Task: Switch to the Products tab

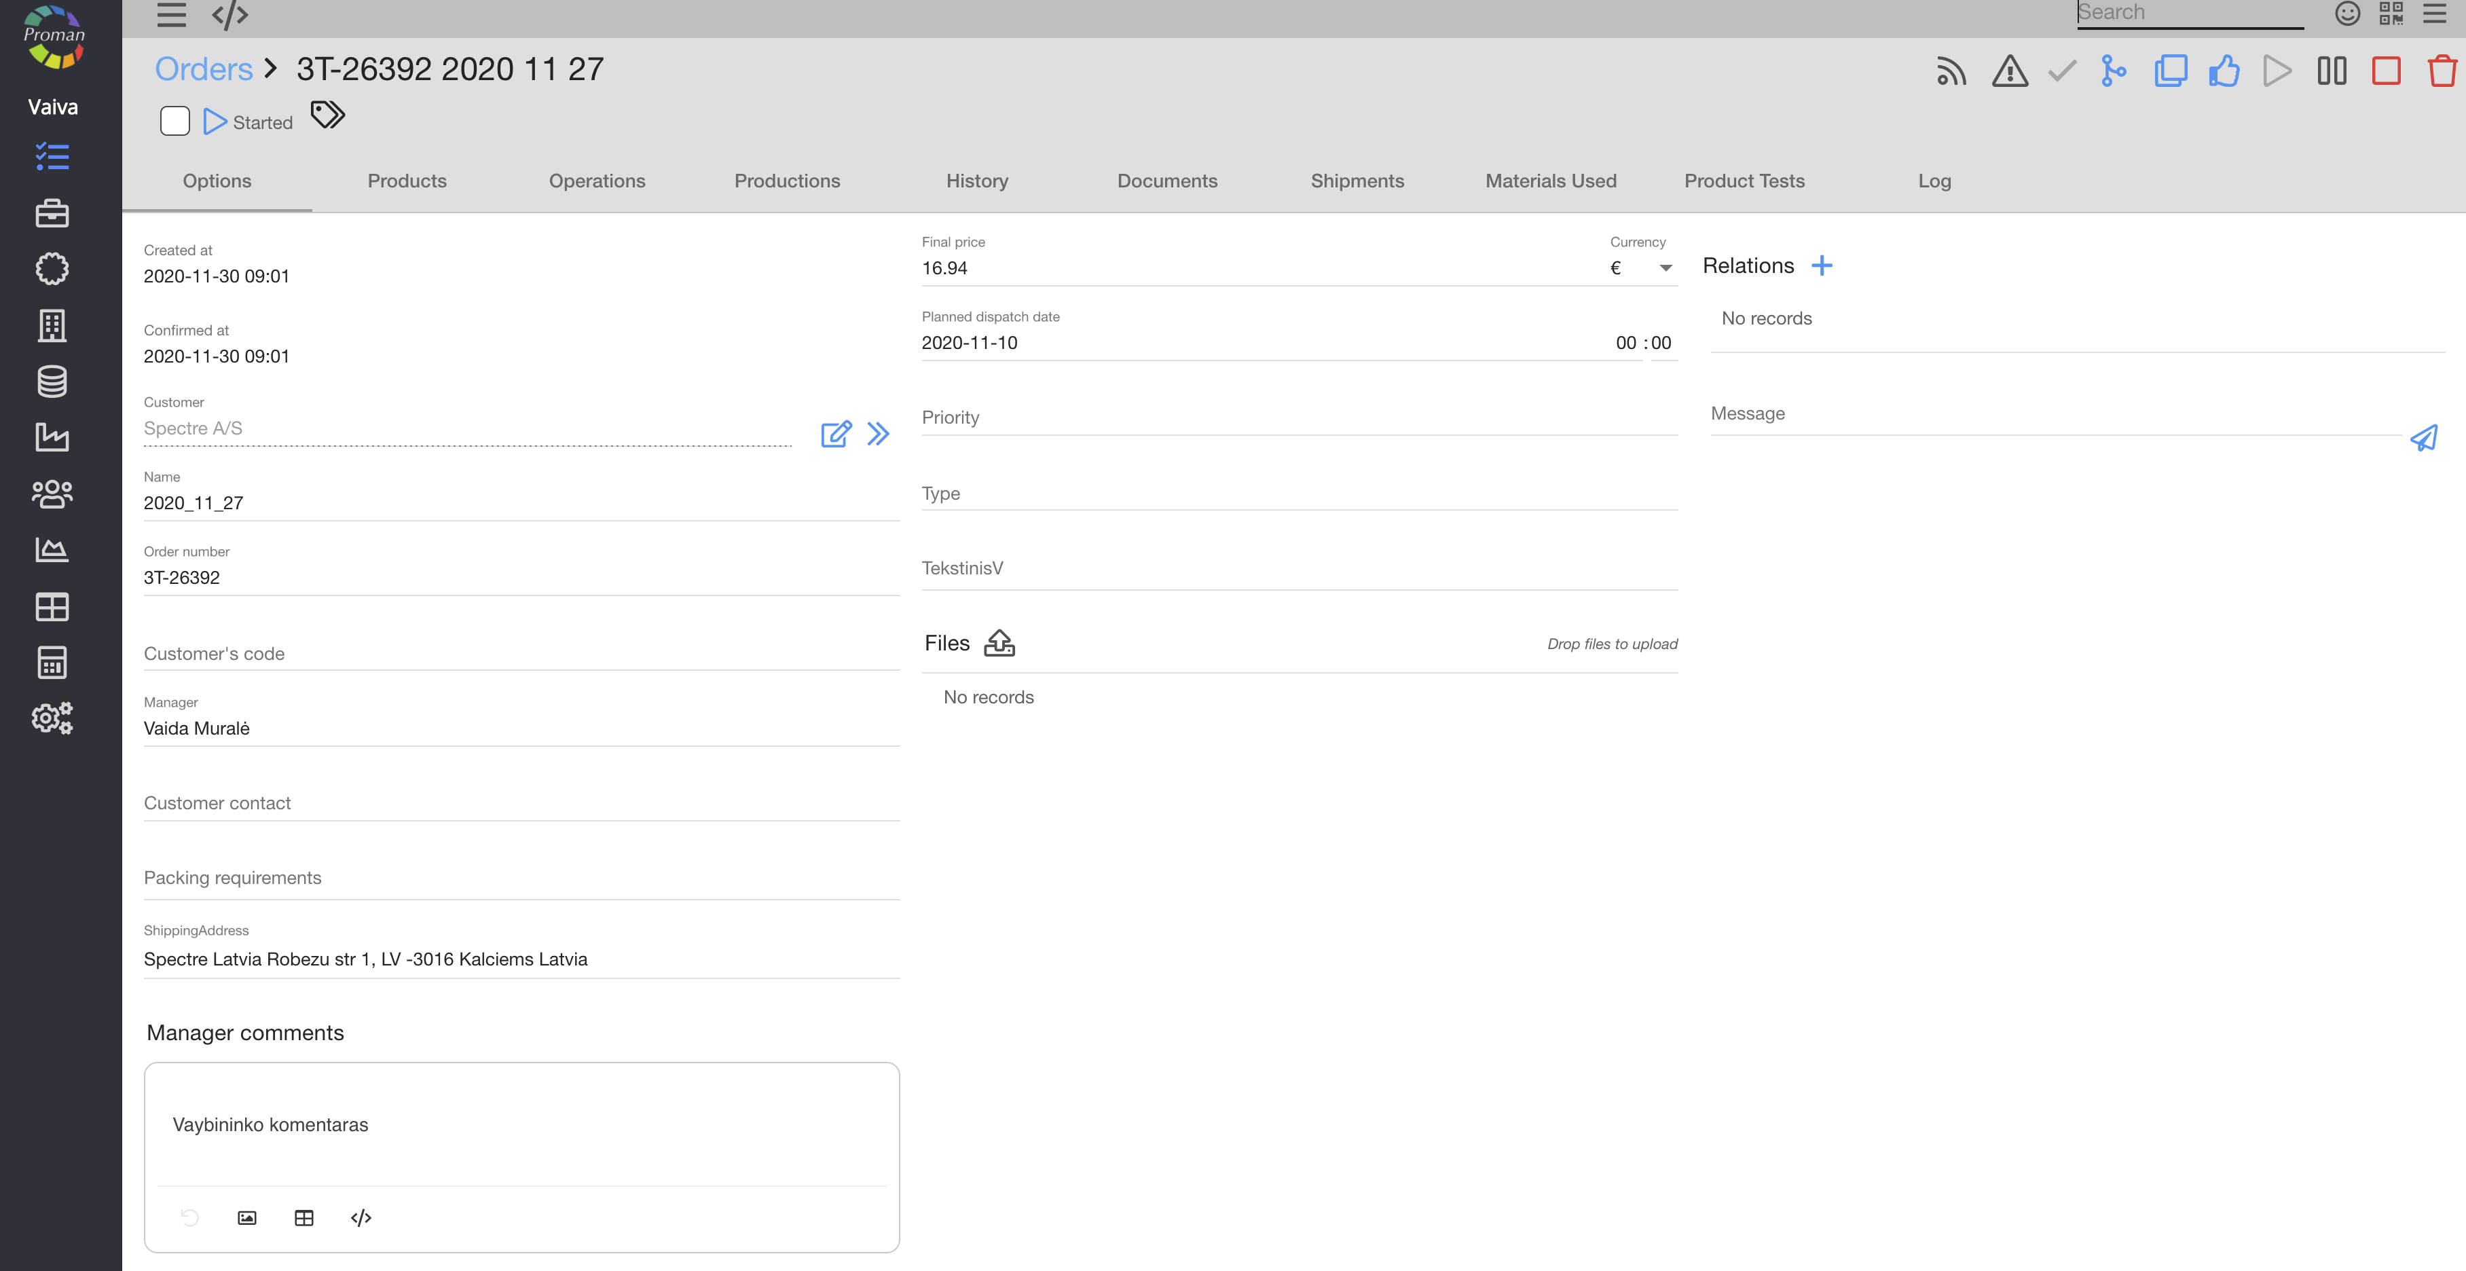Action: pyautogui.click(x=407, y=181)
